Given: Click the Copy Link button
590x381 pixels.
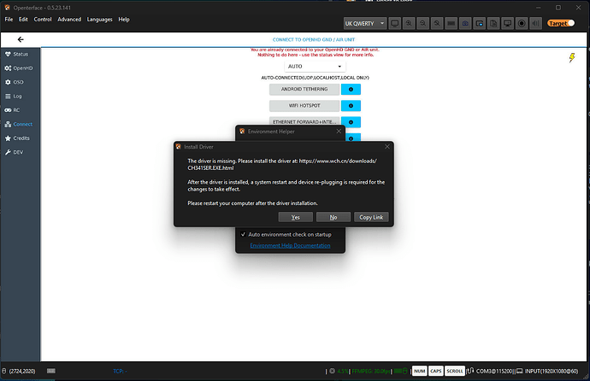Looking at the screenshot, I should (371, 217).
